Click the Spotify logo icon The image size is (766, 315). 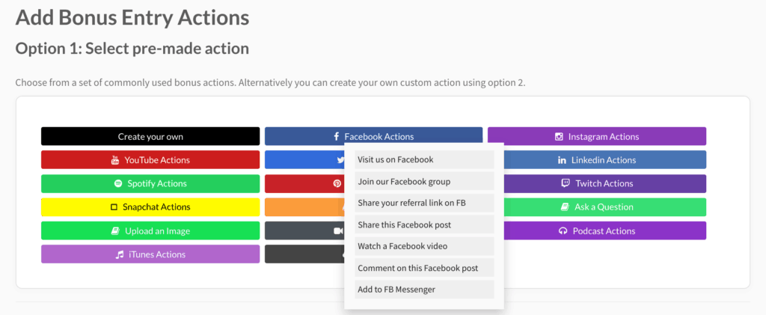tap(118, 183)
